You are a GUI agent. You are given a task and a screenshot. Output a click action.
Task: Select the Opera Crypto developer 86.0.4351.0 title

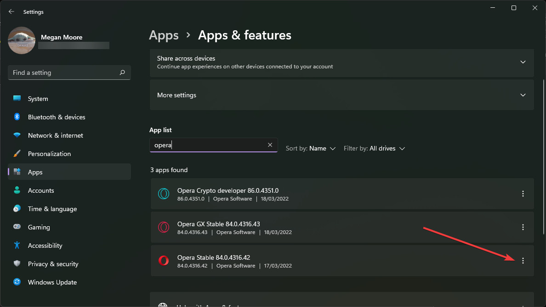(228, 190)
